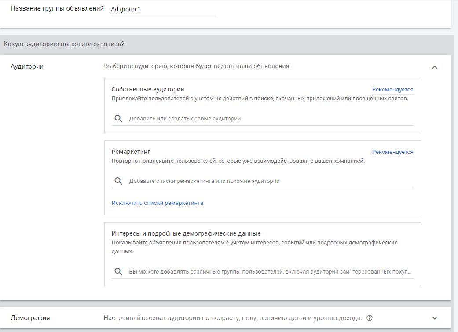Screen dimensions: 458x332
Task: Open 'Исключить списки ремаркетинга' link
Action: pos(157,203)
